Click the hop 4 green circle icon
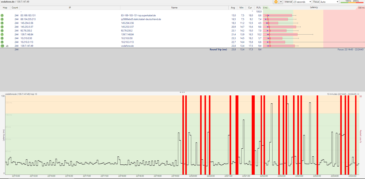 (x=2, y=23)
